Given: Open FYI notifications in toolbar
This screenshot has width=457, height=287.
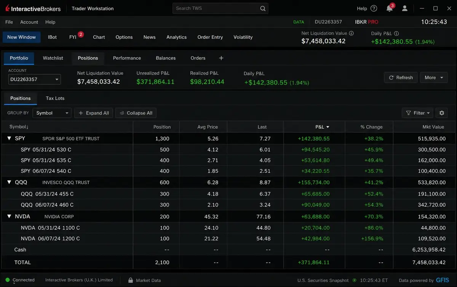Looking at the screenshot, I should (73, 37).
